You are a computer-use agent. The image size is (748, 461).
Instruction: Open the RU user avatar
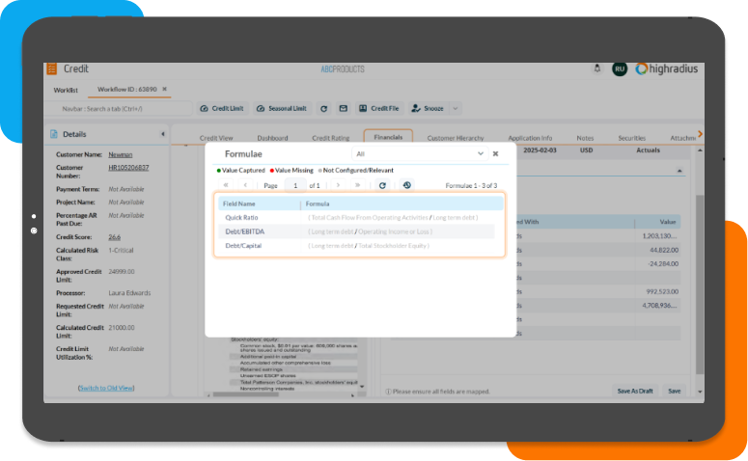(x=620, y=68)
